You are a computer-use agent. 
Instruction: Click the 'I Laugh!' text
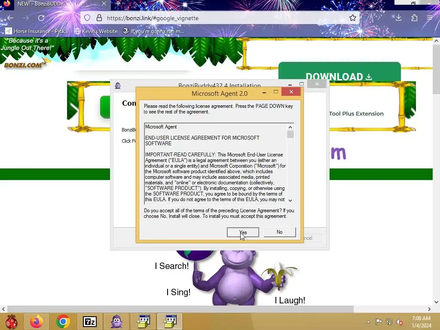pyautogui.click(x=290, y=300)
